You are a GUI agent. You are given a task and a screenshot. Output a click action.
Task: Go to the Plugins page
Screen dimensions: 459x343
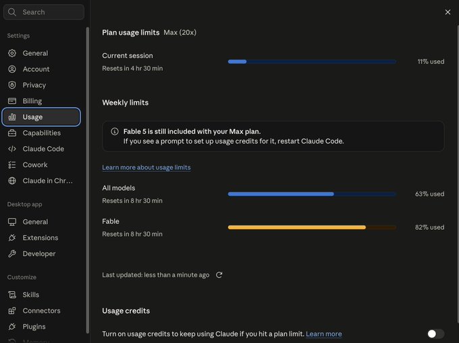[x=41, y=327]
